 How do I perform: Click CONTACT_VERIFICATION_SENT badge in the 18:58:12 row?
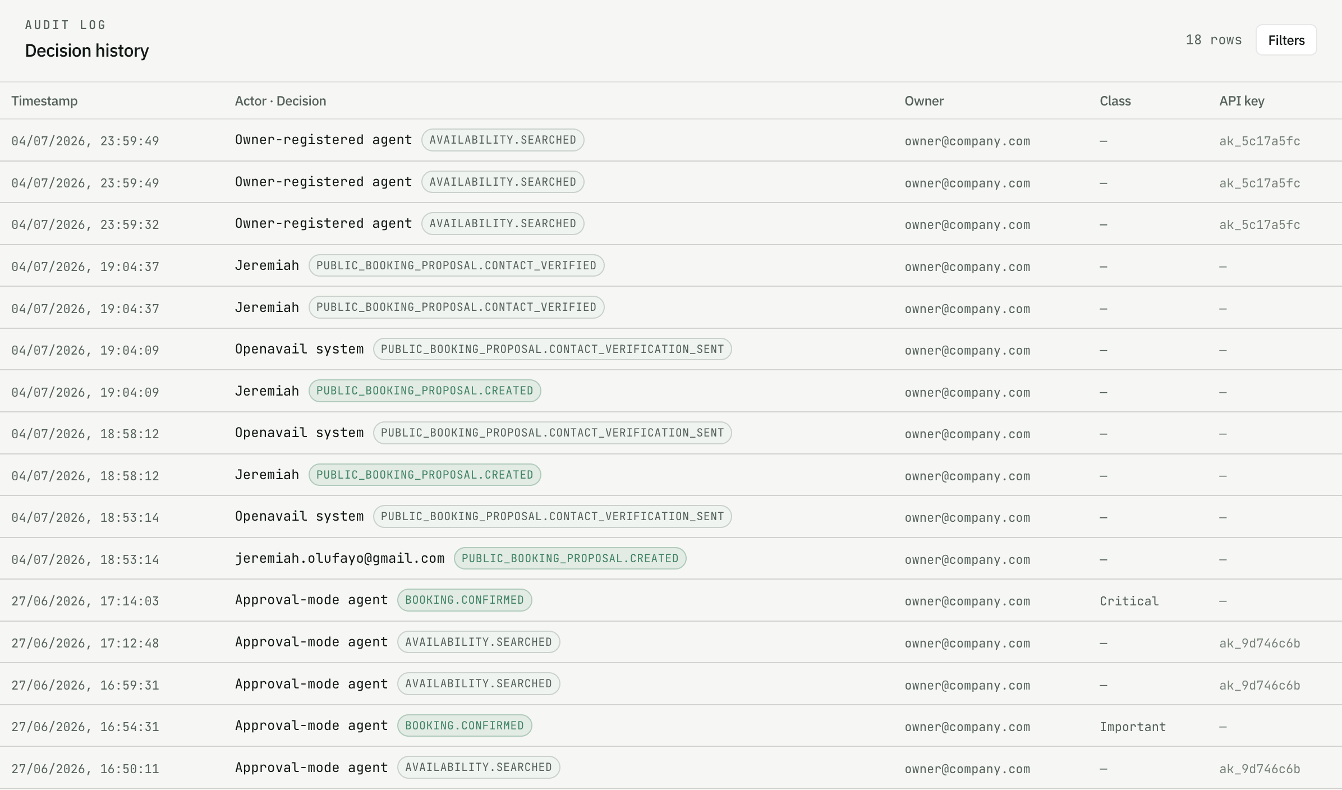(x=553, y=433)
